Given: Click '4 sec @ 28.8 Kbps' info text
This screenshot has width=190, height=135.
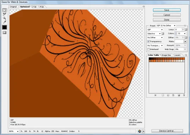Looking at the screenshot, I should pos(18,124).
